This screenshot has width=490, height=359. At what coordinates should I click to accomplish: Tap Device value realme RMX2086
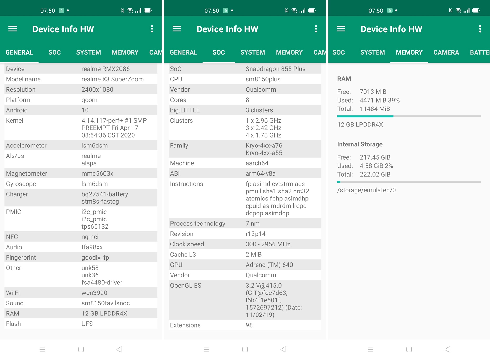(x=106, y=69)
